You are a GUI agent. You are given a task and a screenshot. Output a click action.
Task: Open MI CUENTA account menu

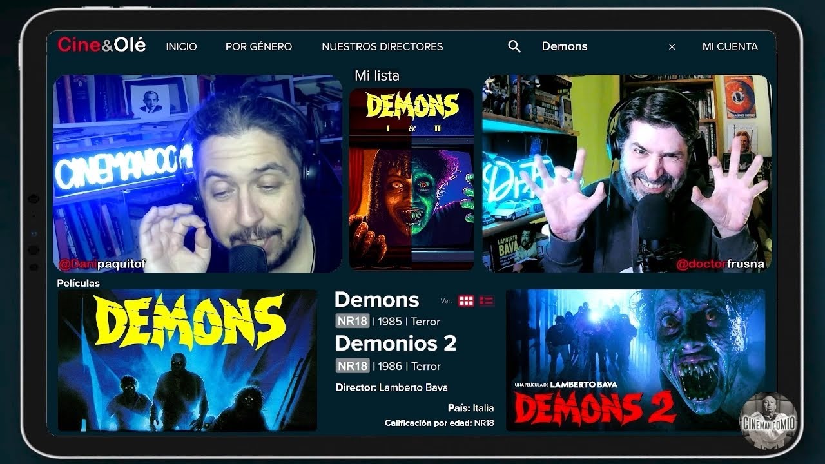730,46
